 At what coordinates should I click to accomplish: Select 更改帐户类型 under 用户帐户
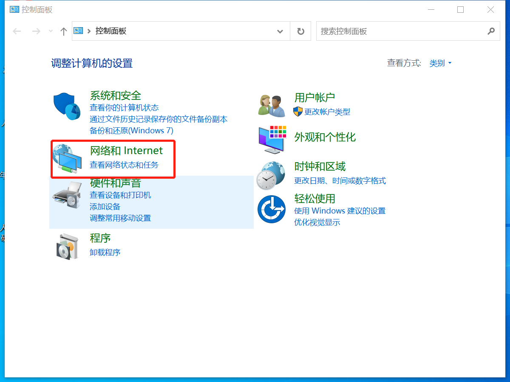(327, 112)
